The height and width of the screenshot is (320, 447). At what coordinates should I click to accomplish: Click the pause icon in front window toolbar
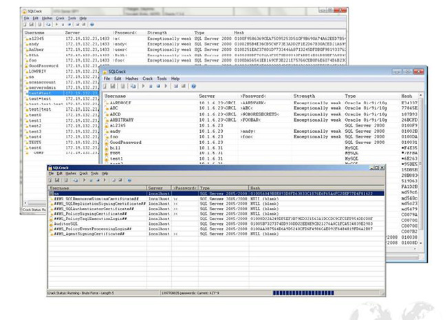point(91,180)
